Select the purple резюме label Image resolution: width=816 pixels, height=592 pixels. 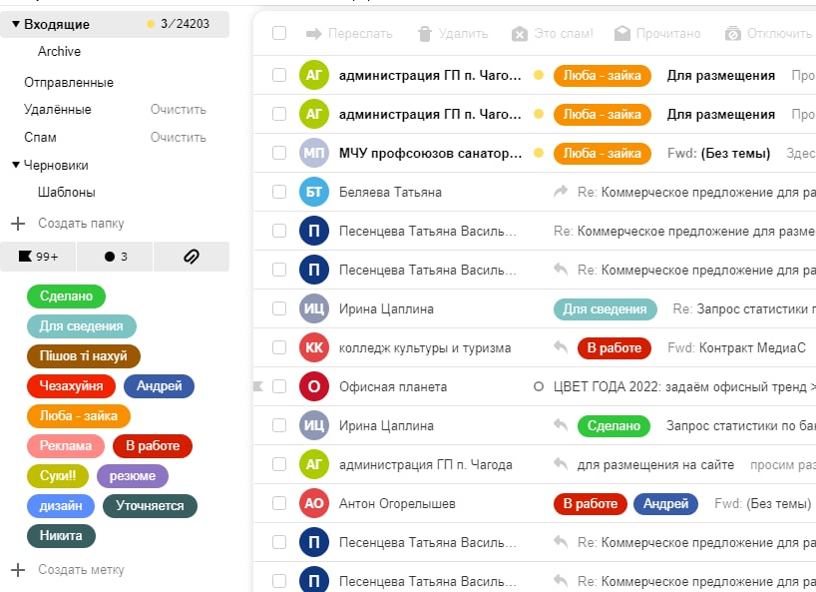coord(133,476)
